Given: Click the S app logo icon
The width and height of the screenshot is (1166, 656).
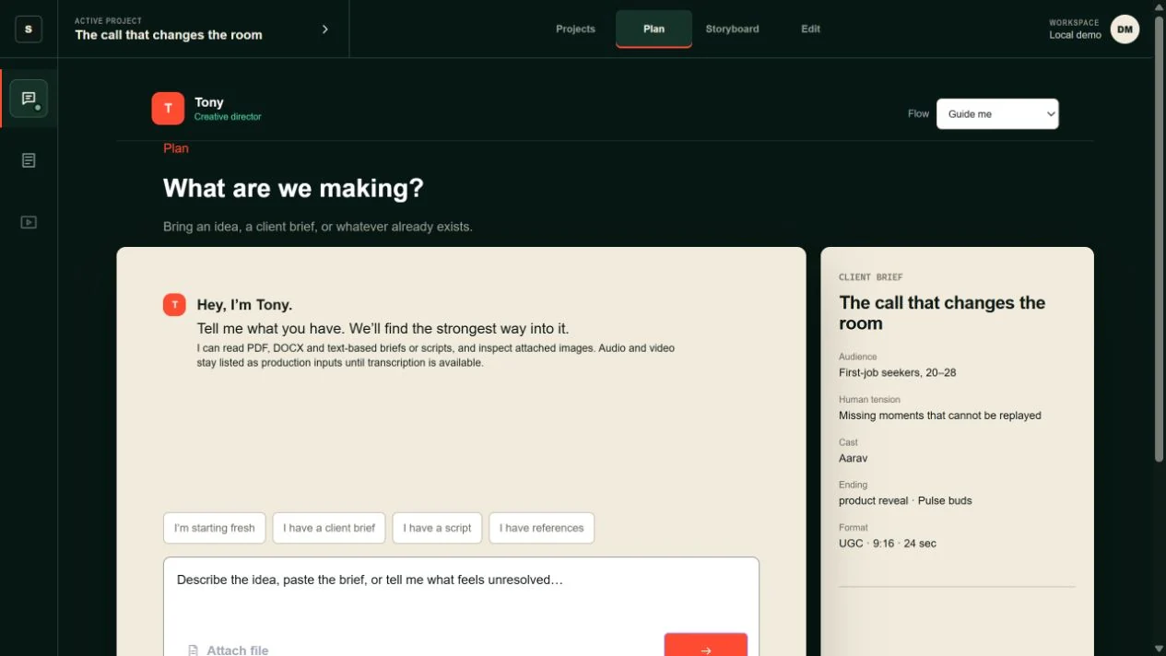Looking at the screenshot, I should coord(29,29).
